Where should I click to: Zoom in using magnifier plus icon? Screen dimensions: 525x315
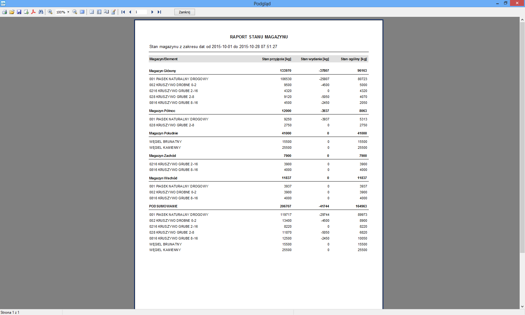click(50, 12)
